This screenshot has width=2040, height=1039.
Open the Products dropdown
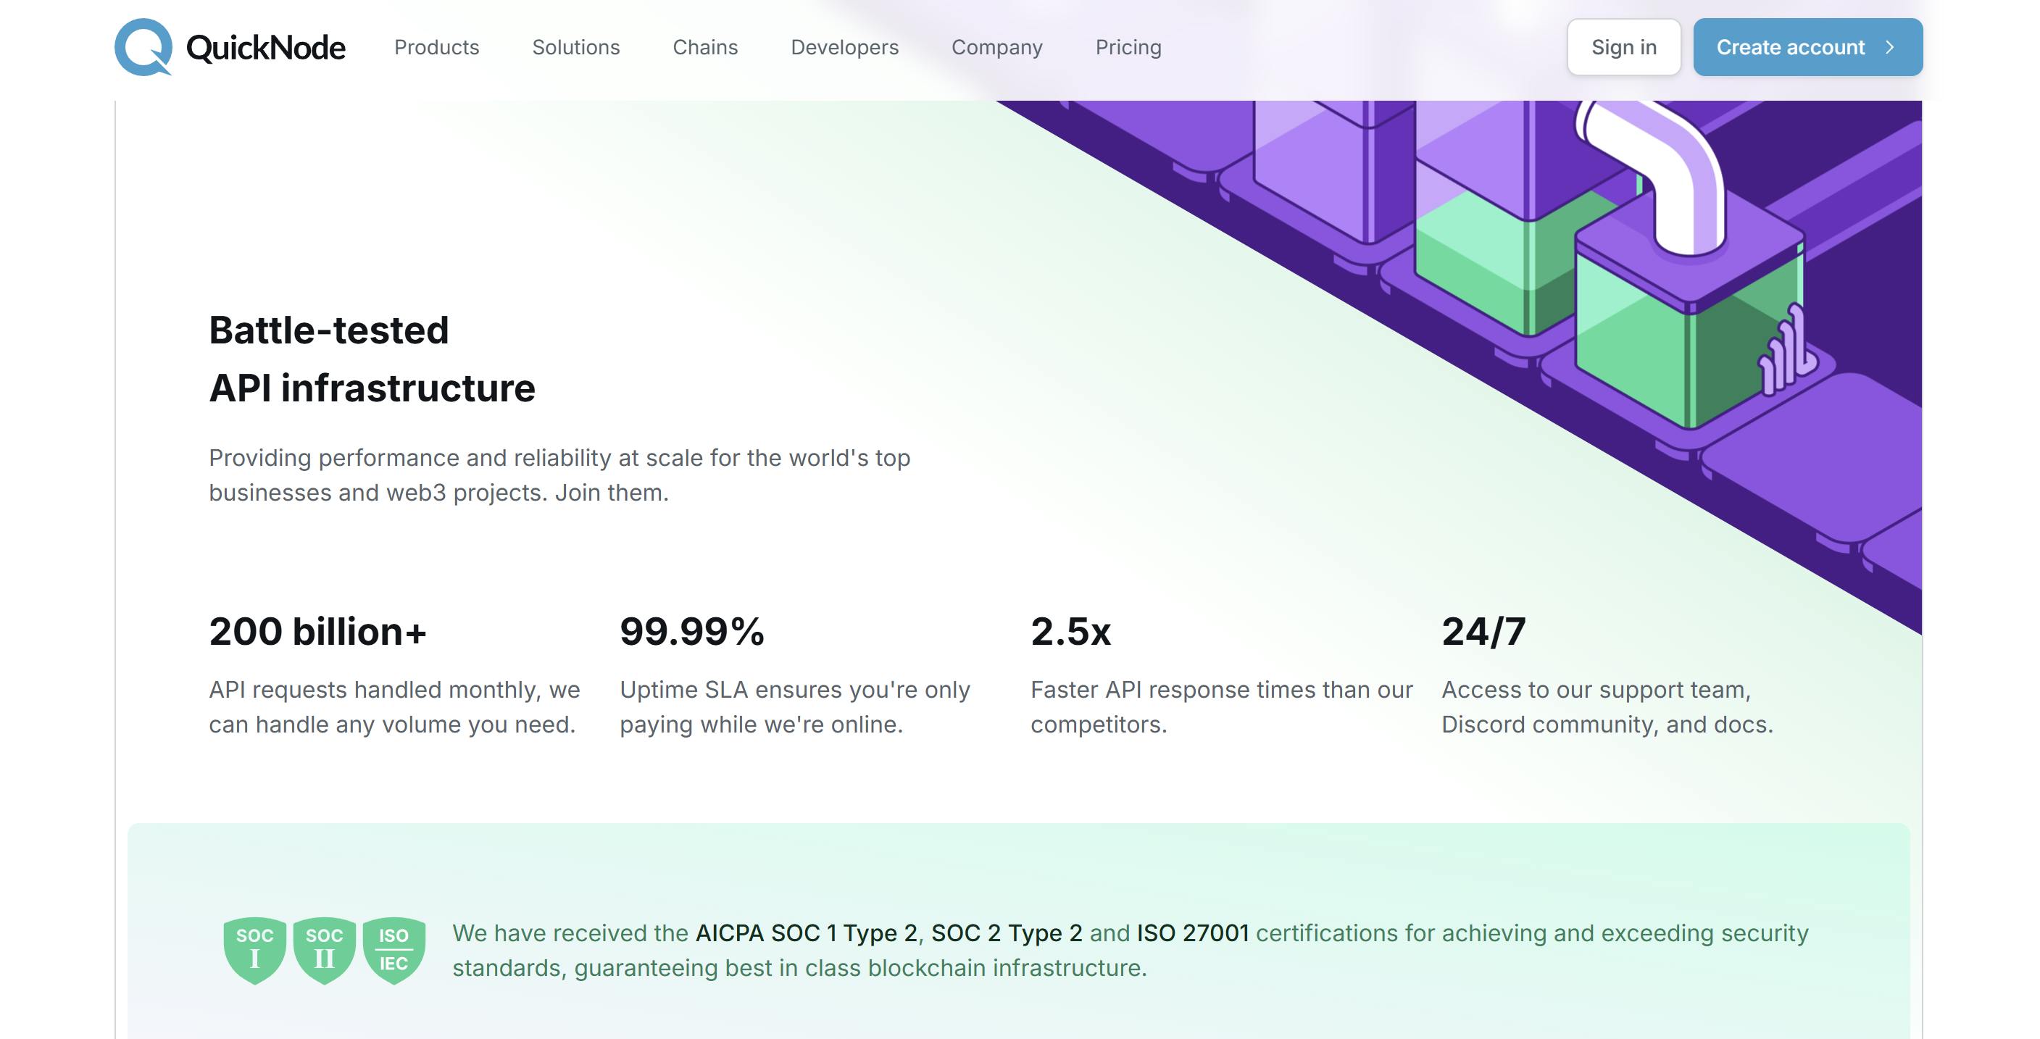click(436, 48)
